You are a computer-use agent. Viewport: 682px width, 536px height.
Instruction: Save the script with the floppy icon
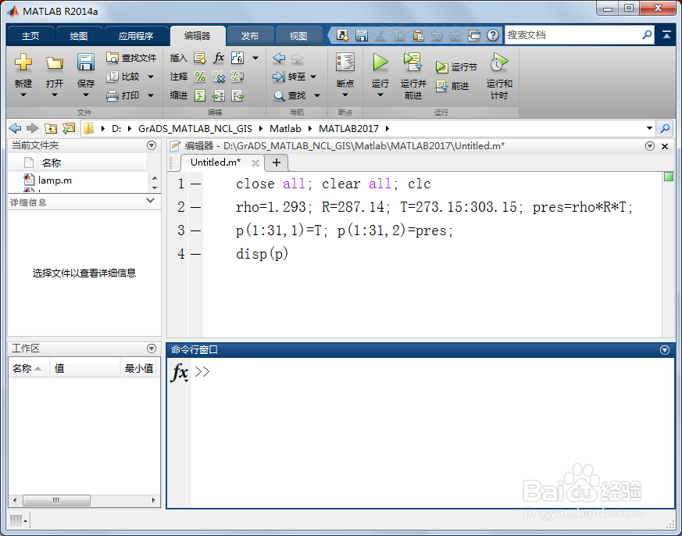86,63
